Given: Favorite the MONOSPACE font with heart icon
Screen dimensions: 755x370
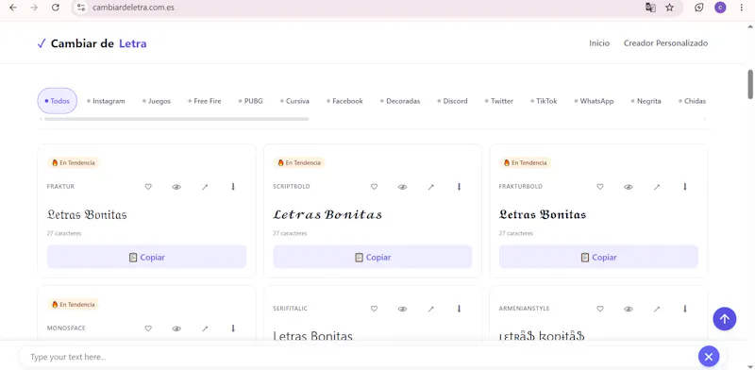Looking at the screenshot, I should point(148,328).
